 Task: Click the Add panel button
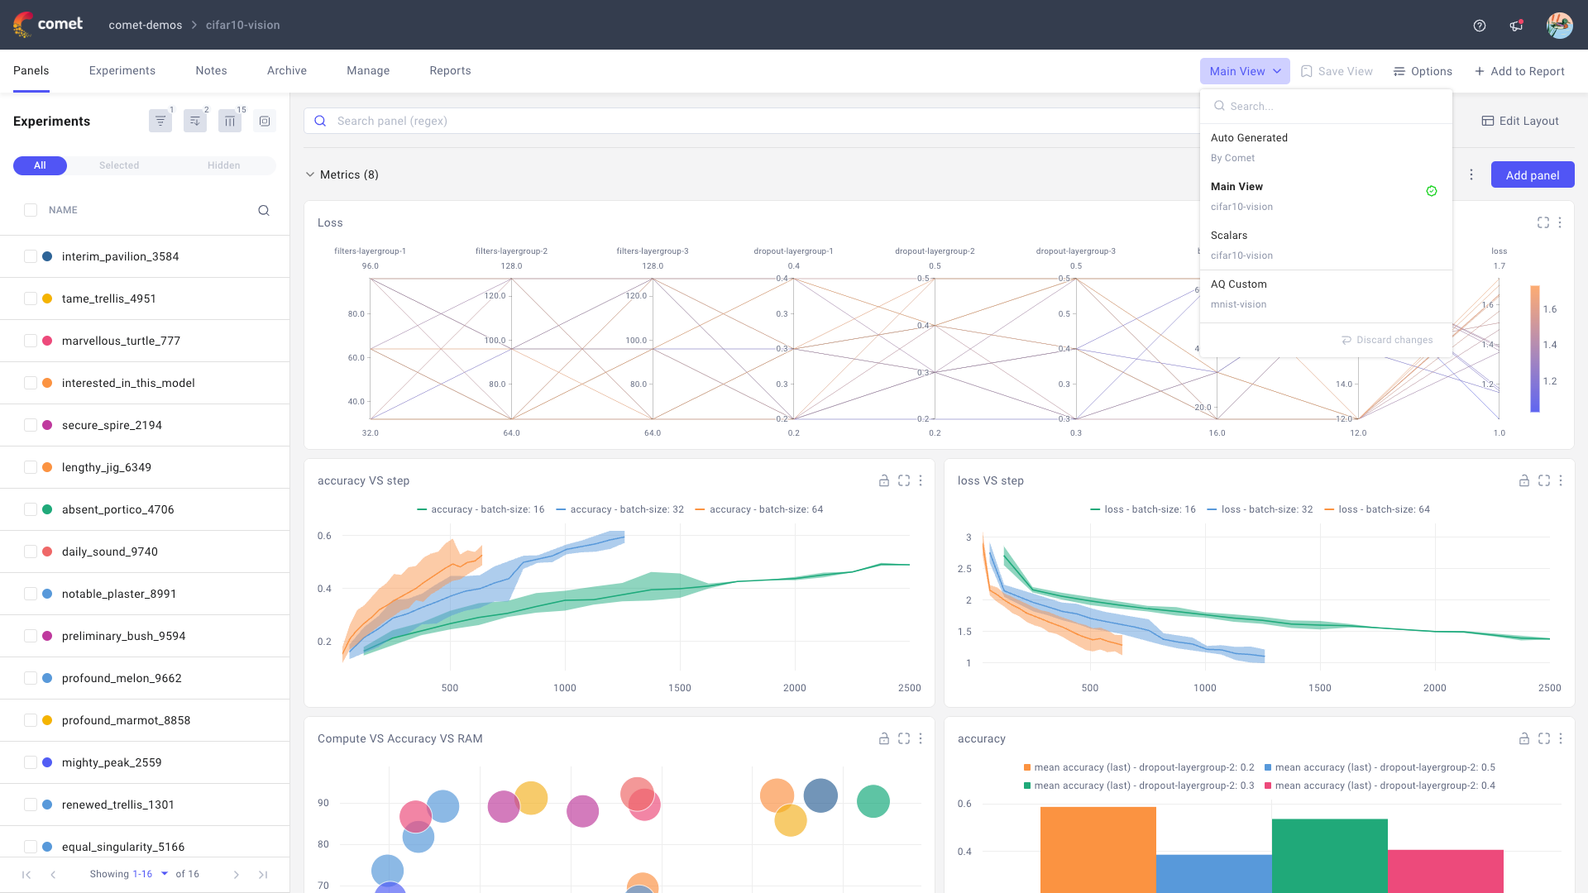pyautogui.click(x=1533, y=174)
